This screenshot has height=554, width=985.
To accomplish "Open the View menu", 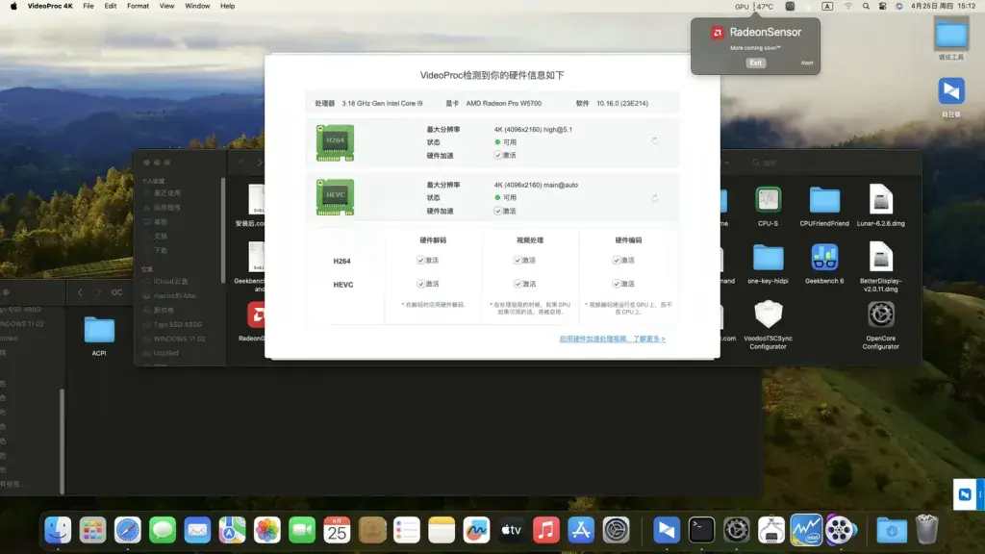I will point(166,7).
